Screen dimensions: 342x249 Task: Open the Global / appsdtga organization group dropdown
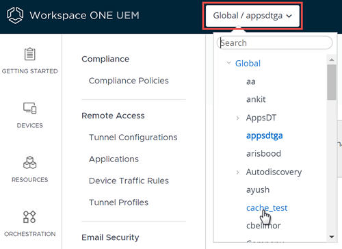click(x=252, y=16)
